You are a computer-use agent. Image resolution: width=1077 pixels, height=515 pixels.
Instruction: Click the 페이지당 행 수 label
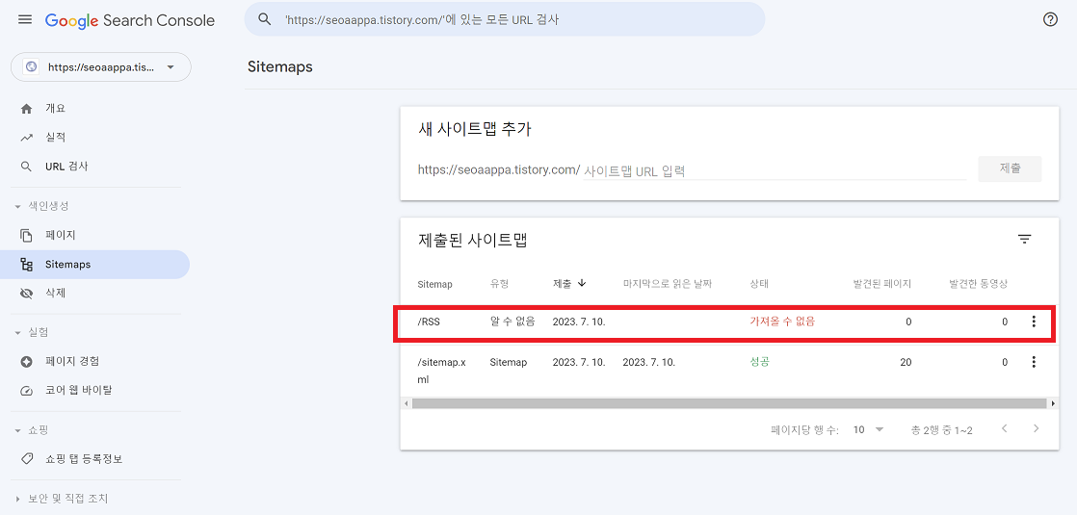[805, 430]
